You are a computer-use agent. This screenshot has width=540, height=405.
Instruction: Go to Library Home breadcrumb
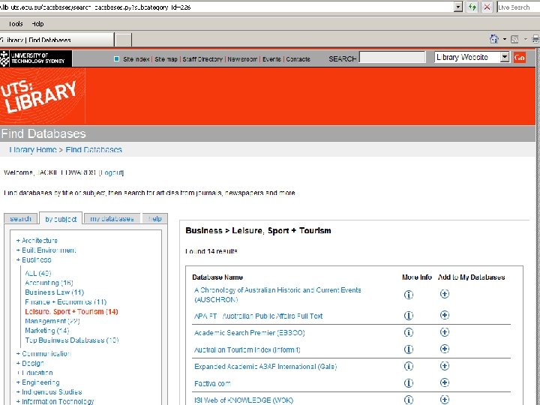(x=33, y=150)
